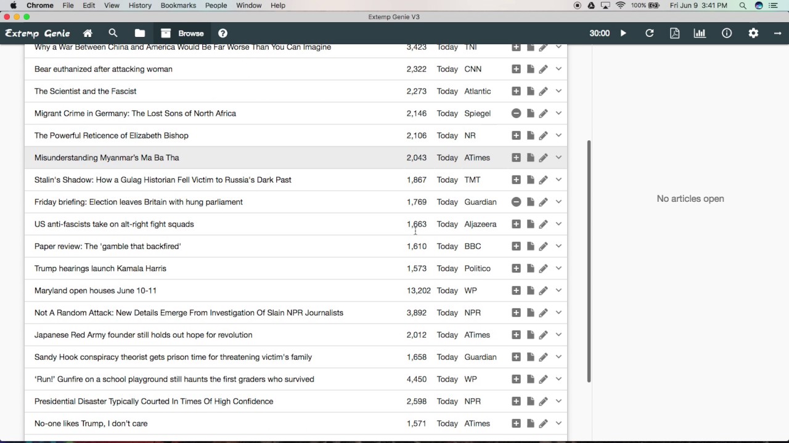
Task: Expand 'The Scientist and the Fascist' chevron
Action: click(558, 91)
